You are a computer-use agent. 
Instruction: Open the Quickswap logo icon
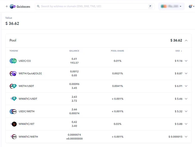(x=13, y=6)
